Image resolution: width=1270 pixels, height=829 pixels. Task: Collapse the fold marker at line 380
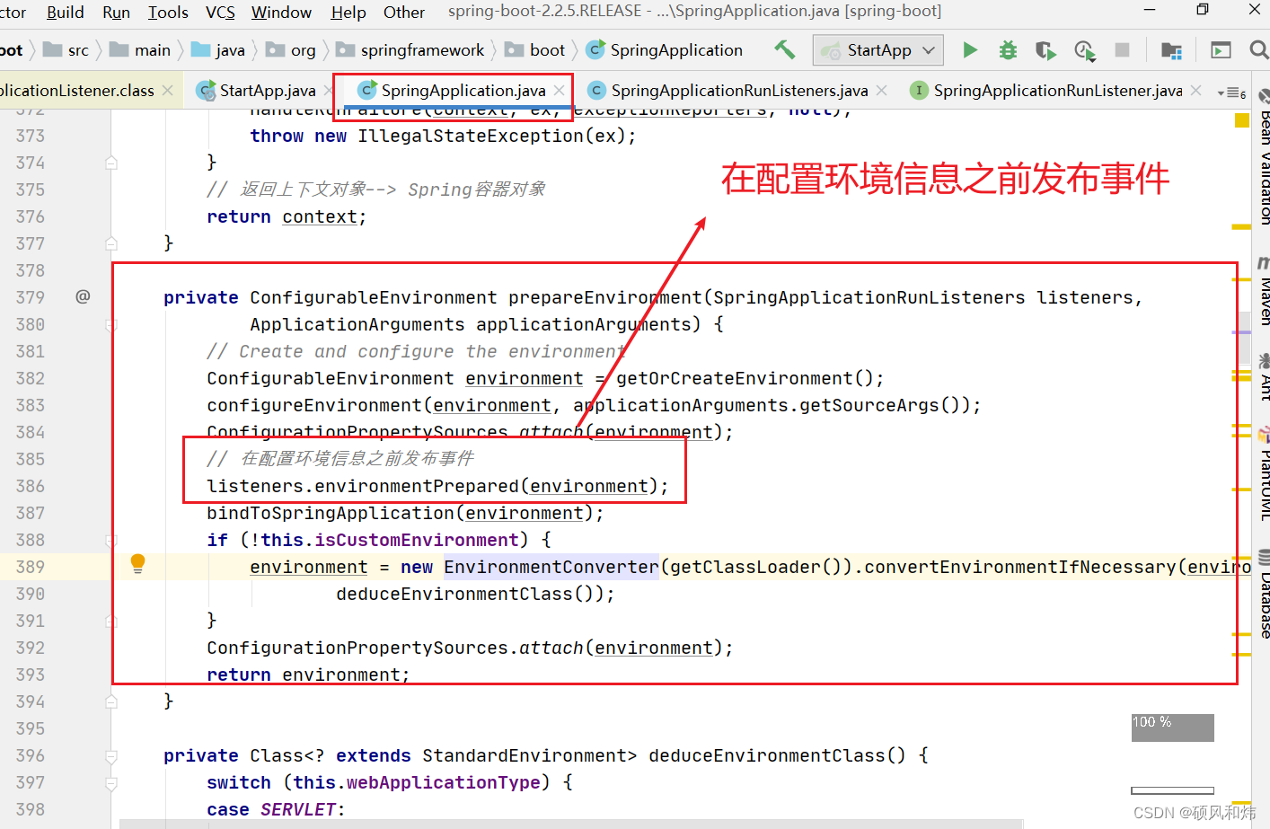(111, 324)
